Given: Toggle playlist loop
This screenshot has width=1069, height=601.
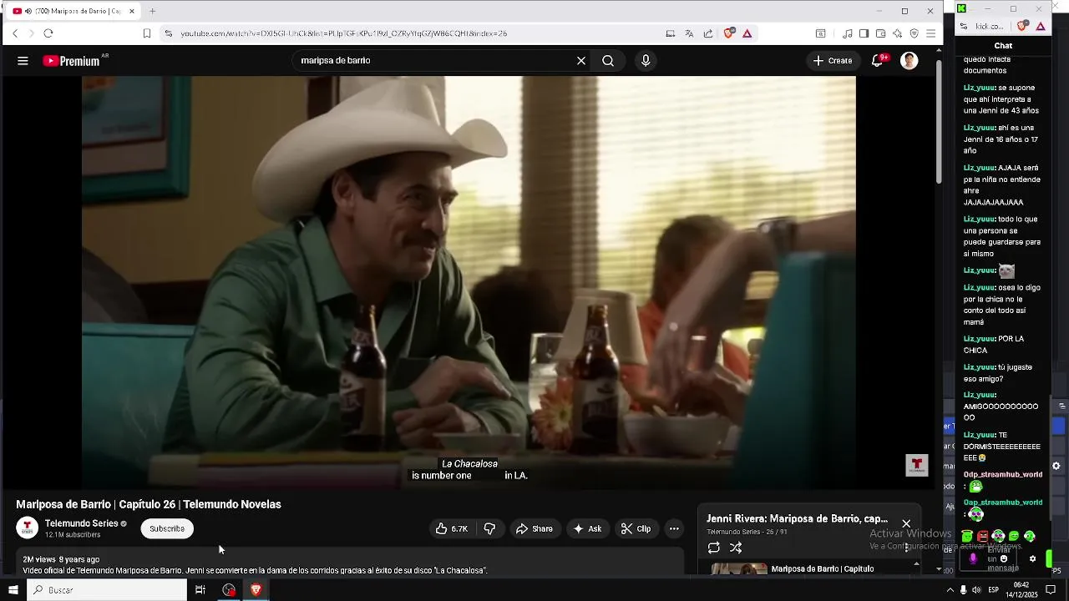Looking at the screenshot, I should tap(714, 548).
